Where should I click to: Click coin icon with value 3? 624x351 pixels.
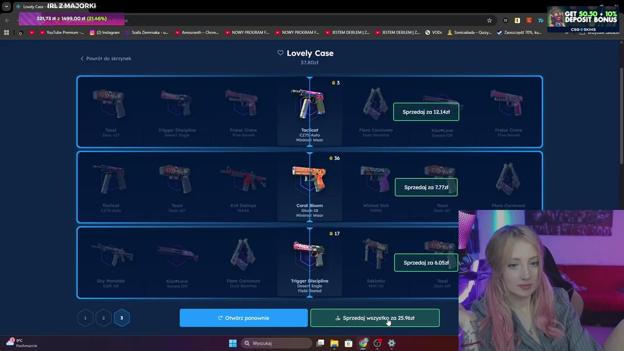click(333, 83)
